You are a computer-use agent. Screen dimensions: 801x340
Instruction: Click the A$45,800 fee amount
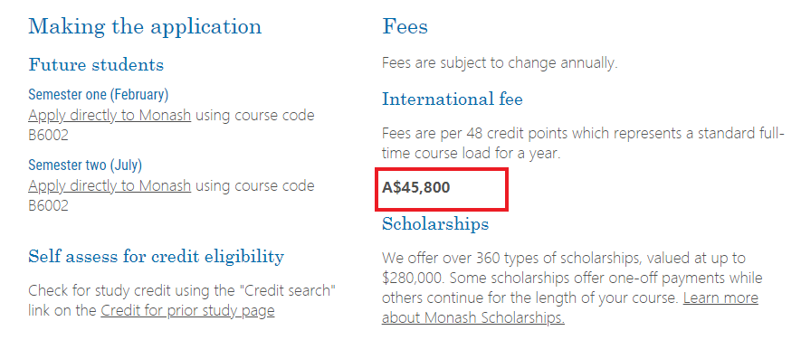tap(415, 187)
